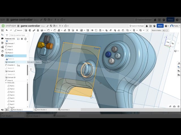Open the document hamburger menu

click(18, 26)
